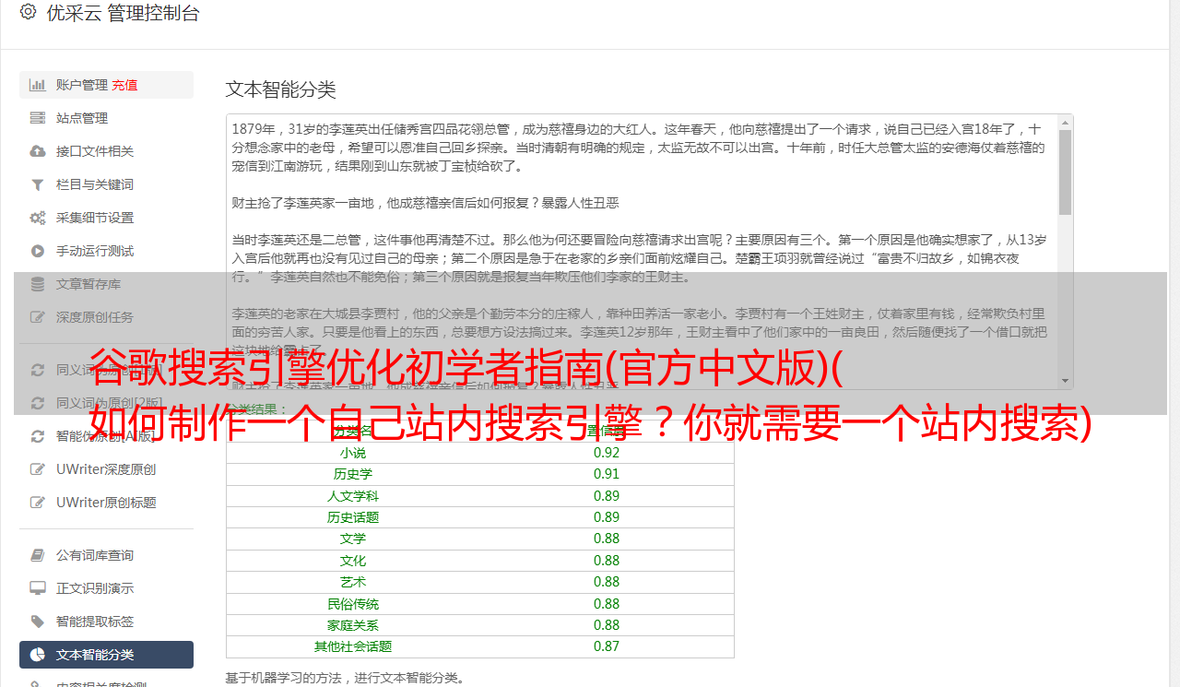Click the monitor icon for 正文识别演示
Viewport: 1180px width, 687px height.
coord(38,588)
